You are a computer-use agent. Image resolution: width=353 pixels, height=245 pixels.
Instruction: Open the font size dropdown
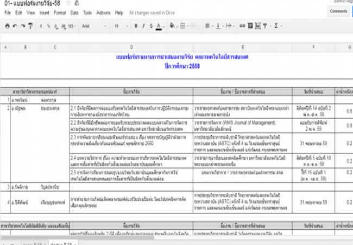tap(121, 26)
